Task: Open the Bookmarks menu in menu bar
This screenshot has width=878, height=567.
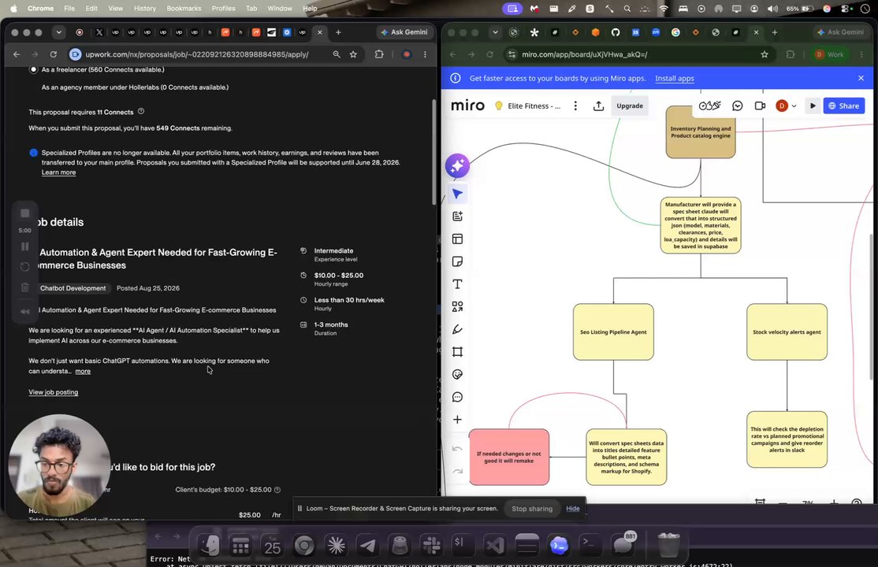Action: coord(184,9)
